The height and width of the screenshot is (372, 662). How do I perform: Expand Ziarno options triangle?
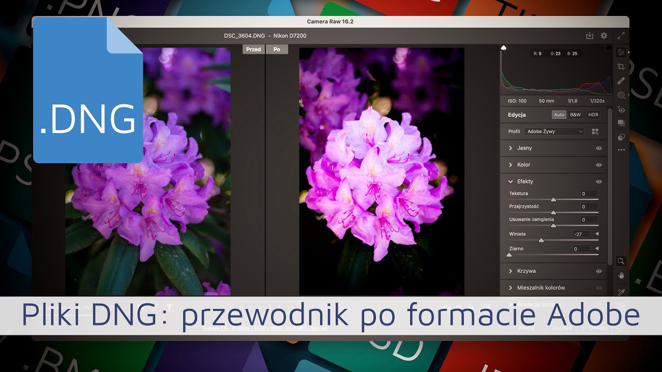597,249
